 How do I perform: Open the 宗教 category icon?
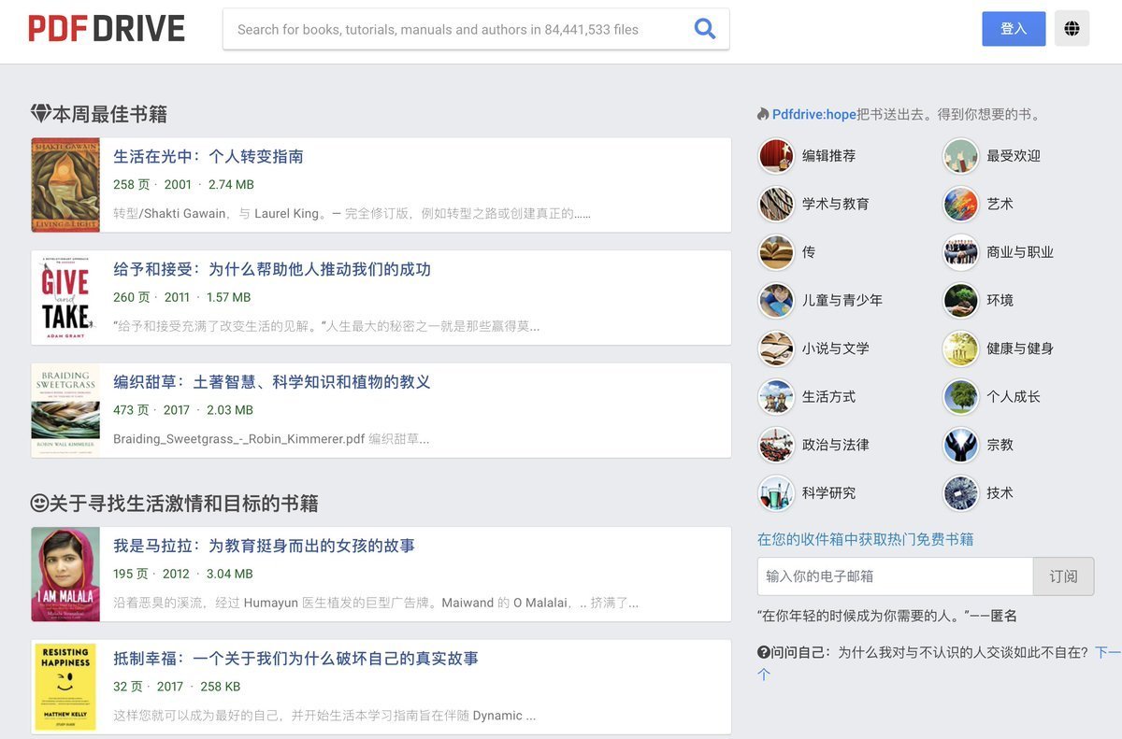tap(960, 445)
